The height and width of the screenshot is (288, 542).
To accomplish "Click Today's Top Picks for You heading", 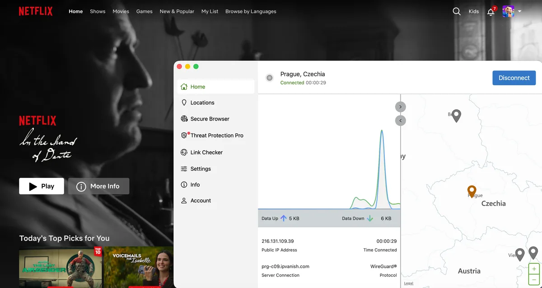I will 64,238.
